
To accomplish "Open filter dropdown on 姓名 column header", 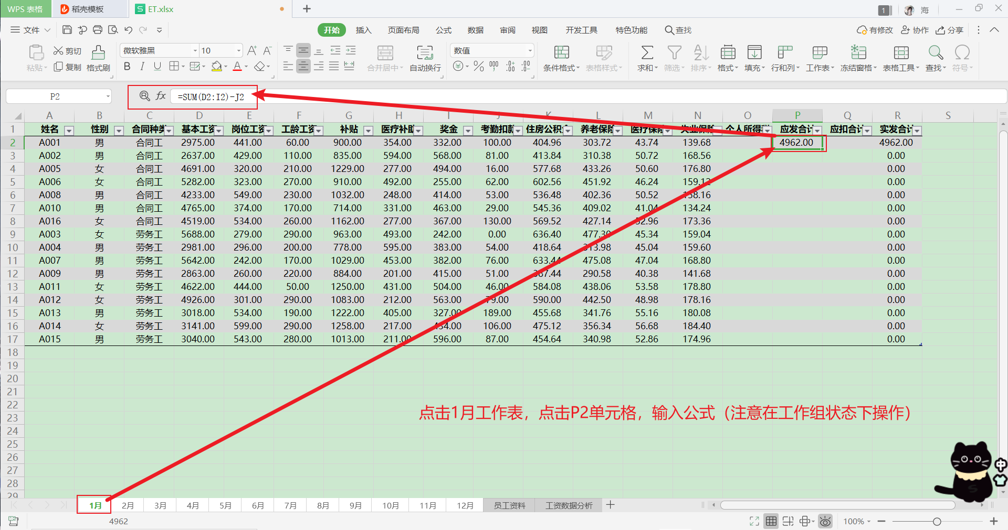I will click(69, 130).
